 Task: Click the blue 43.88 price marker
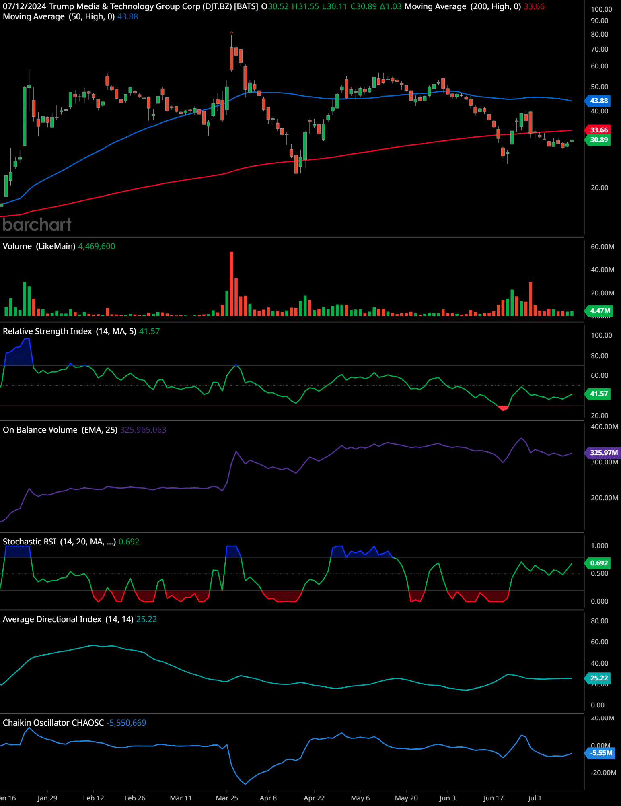(598, 101)
